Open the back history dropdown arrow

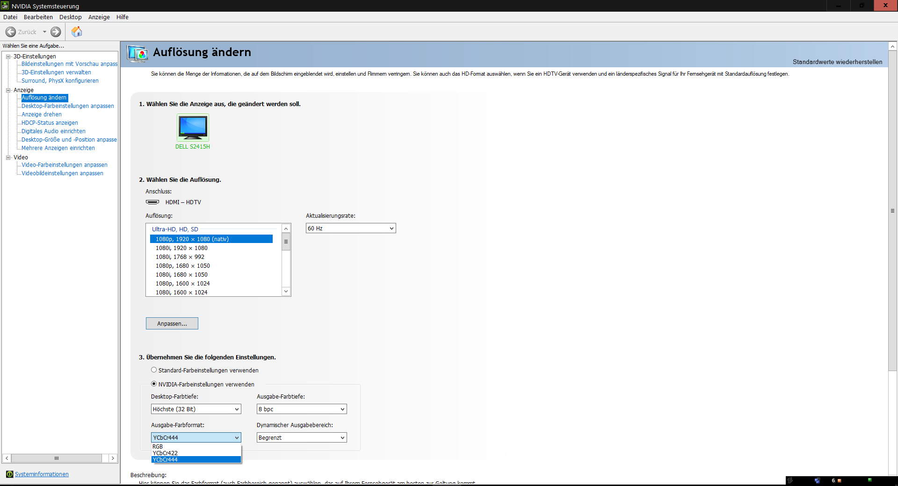pos(45,32)
